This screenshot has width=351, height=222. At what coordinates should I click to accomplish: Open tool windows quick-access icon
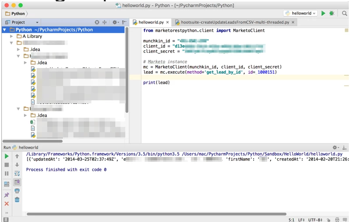coord(6,219)
